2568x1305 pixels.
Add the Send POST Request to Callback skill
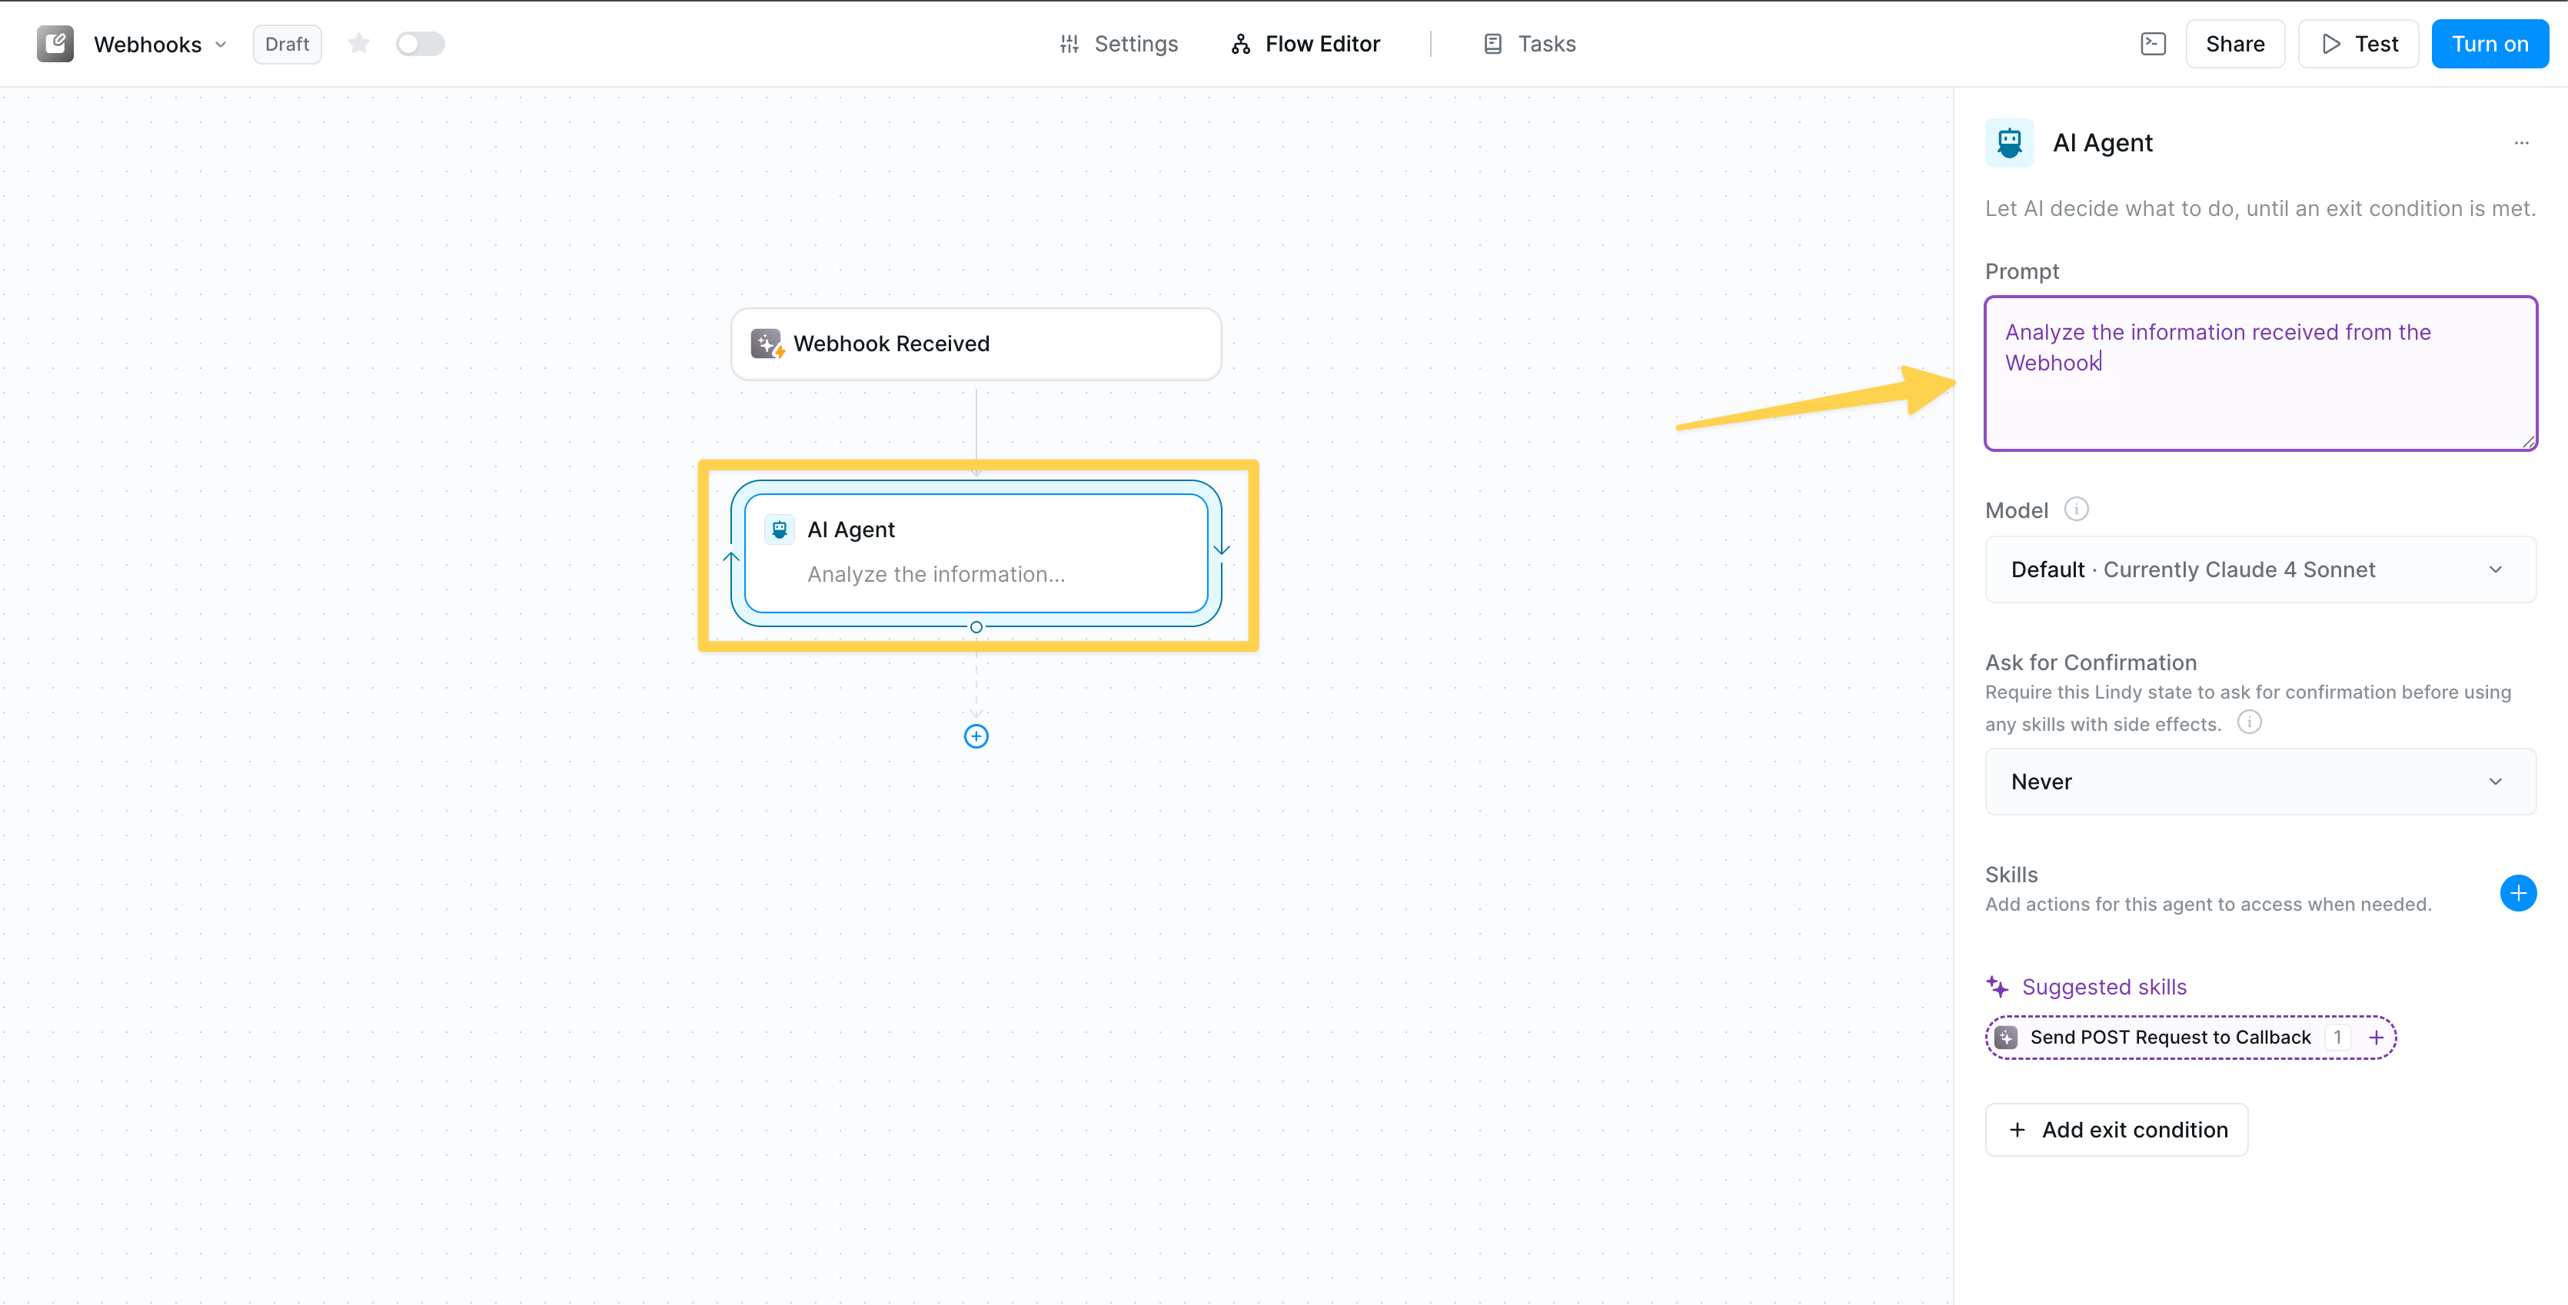pos(2377,1037)
